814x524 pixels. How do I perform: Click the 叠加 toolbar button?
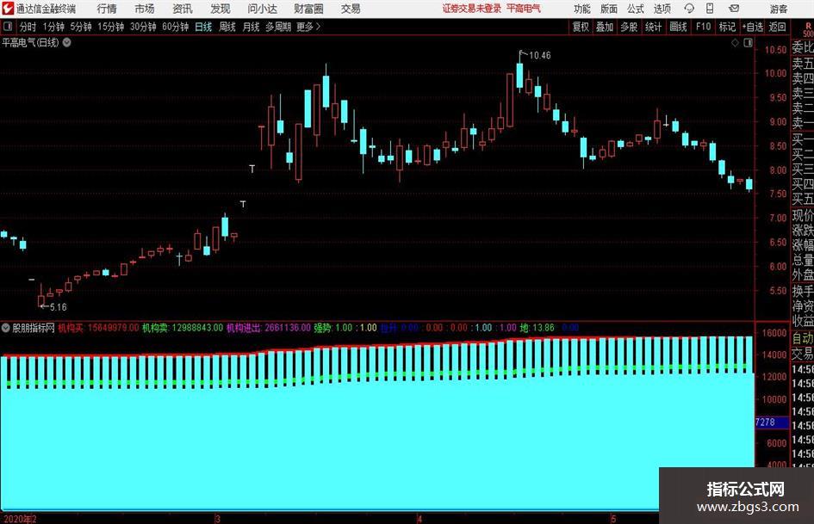click(x=605, y=27)
